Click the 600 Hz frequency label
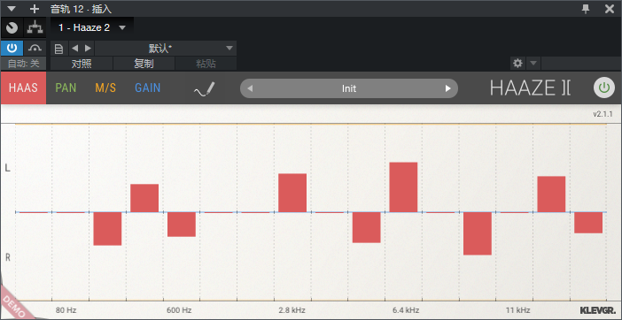This screenshot has width=622, height=320. (179, 310)
